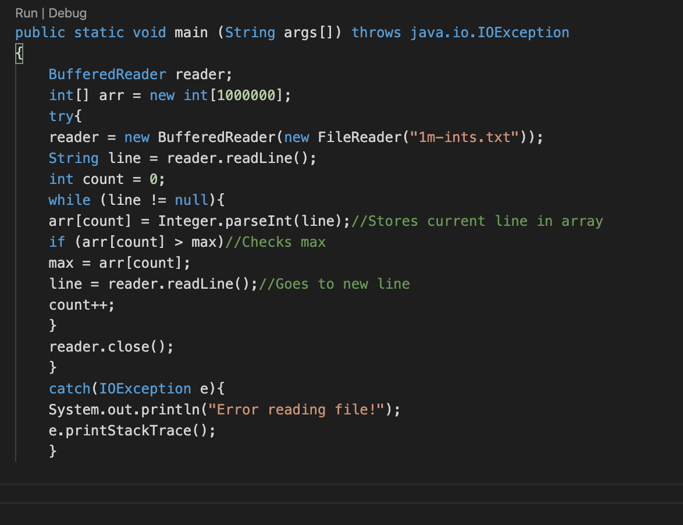Click 'BufferedReader reader;' declaration line
683x525 pixels.
[140, 75]
